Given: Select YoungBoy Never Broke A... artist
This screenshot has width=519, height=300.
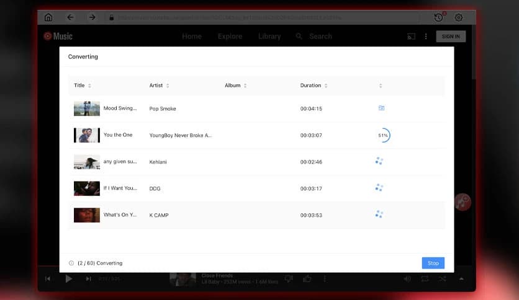Looking at the screenshot, I should (x=181, y=136).
